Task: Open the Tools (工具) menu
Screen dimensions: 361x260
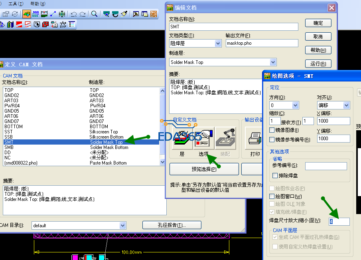Action: pos(16,4)
